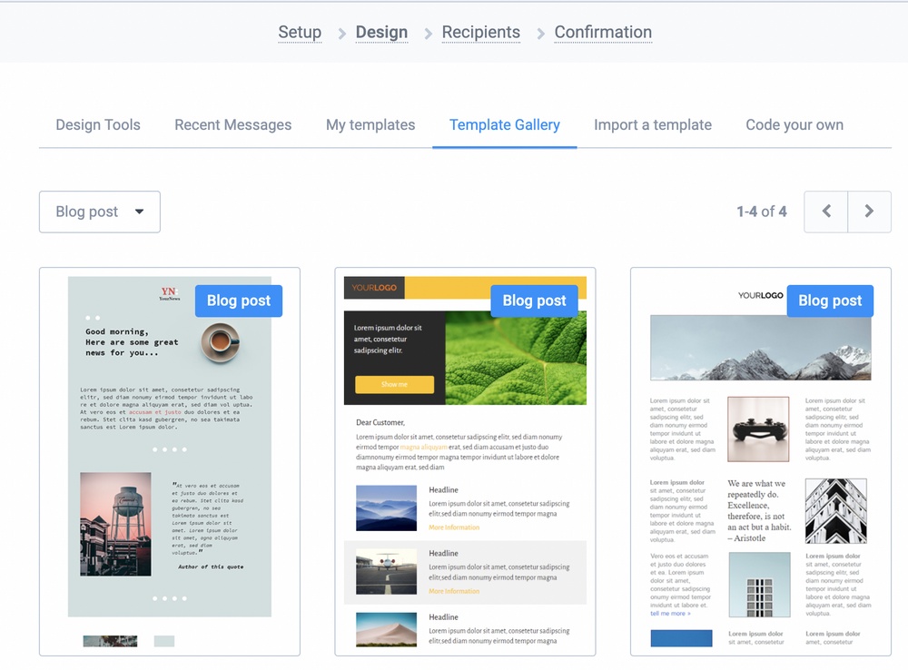Screen dimensions: 908x670
Task: Go to the next page of templates
Action: point(869,212)
